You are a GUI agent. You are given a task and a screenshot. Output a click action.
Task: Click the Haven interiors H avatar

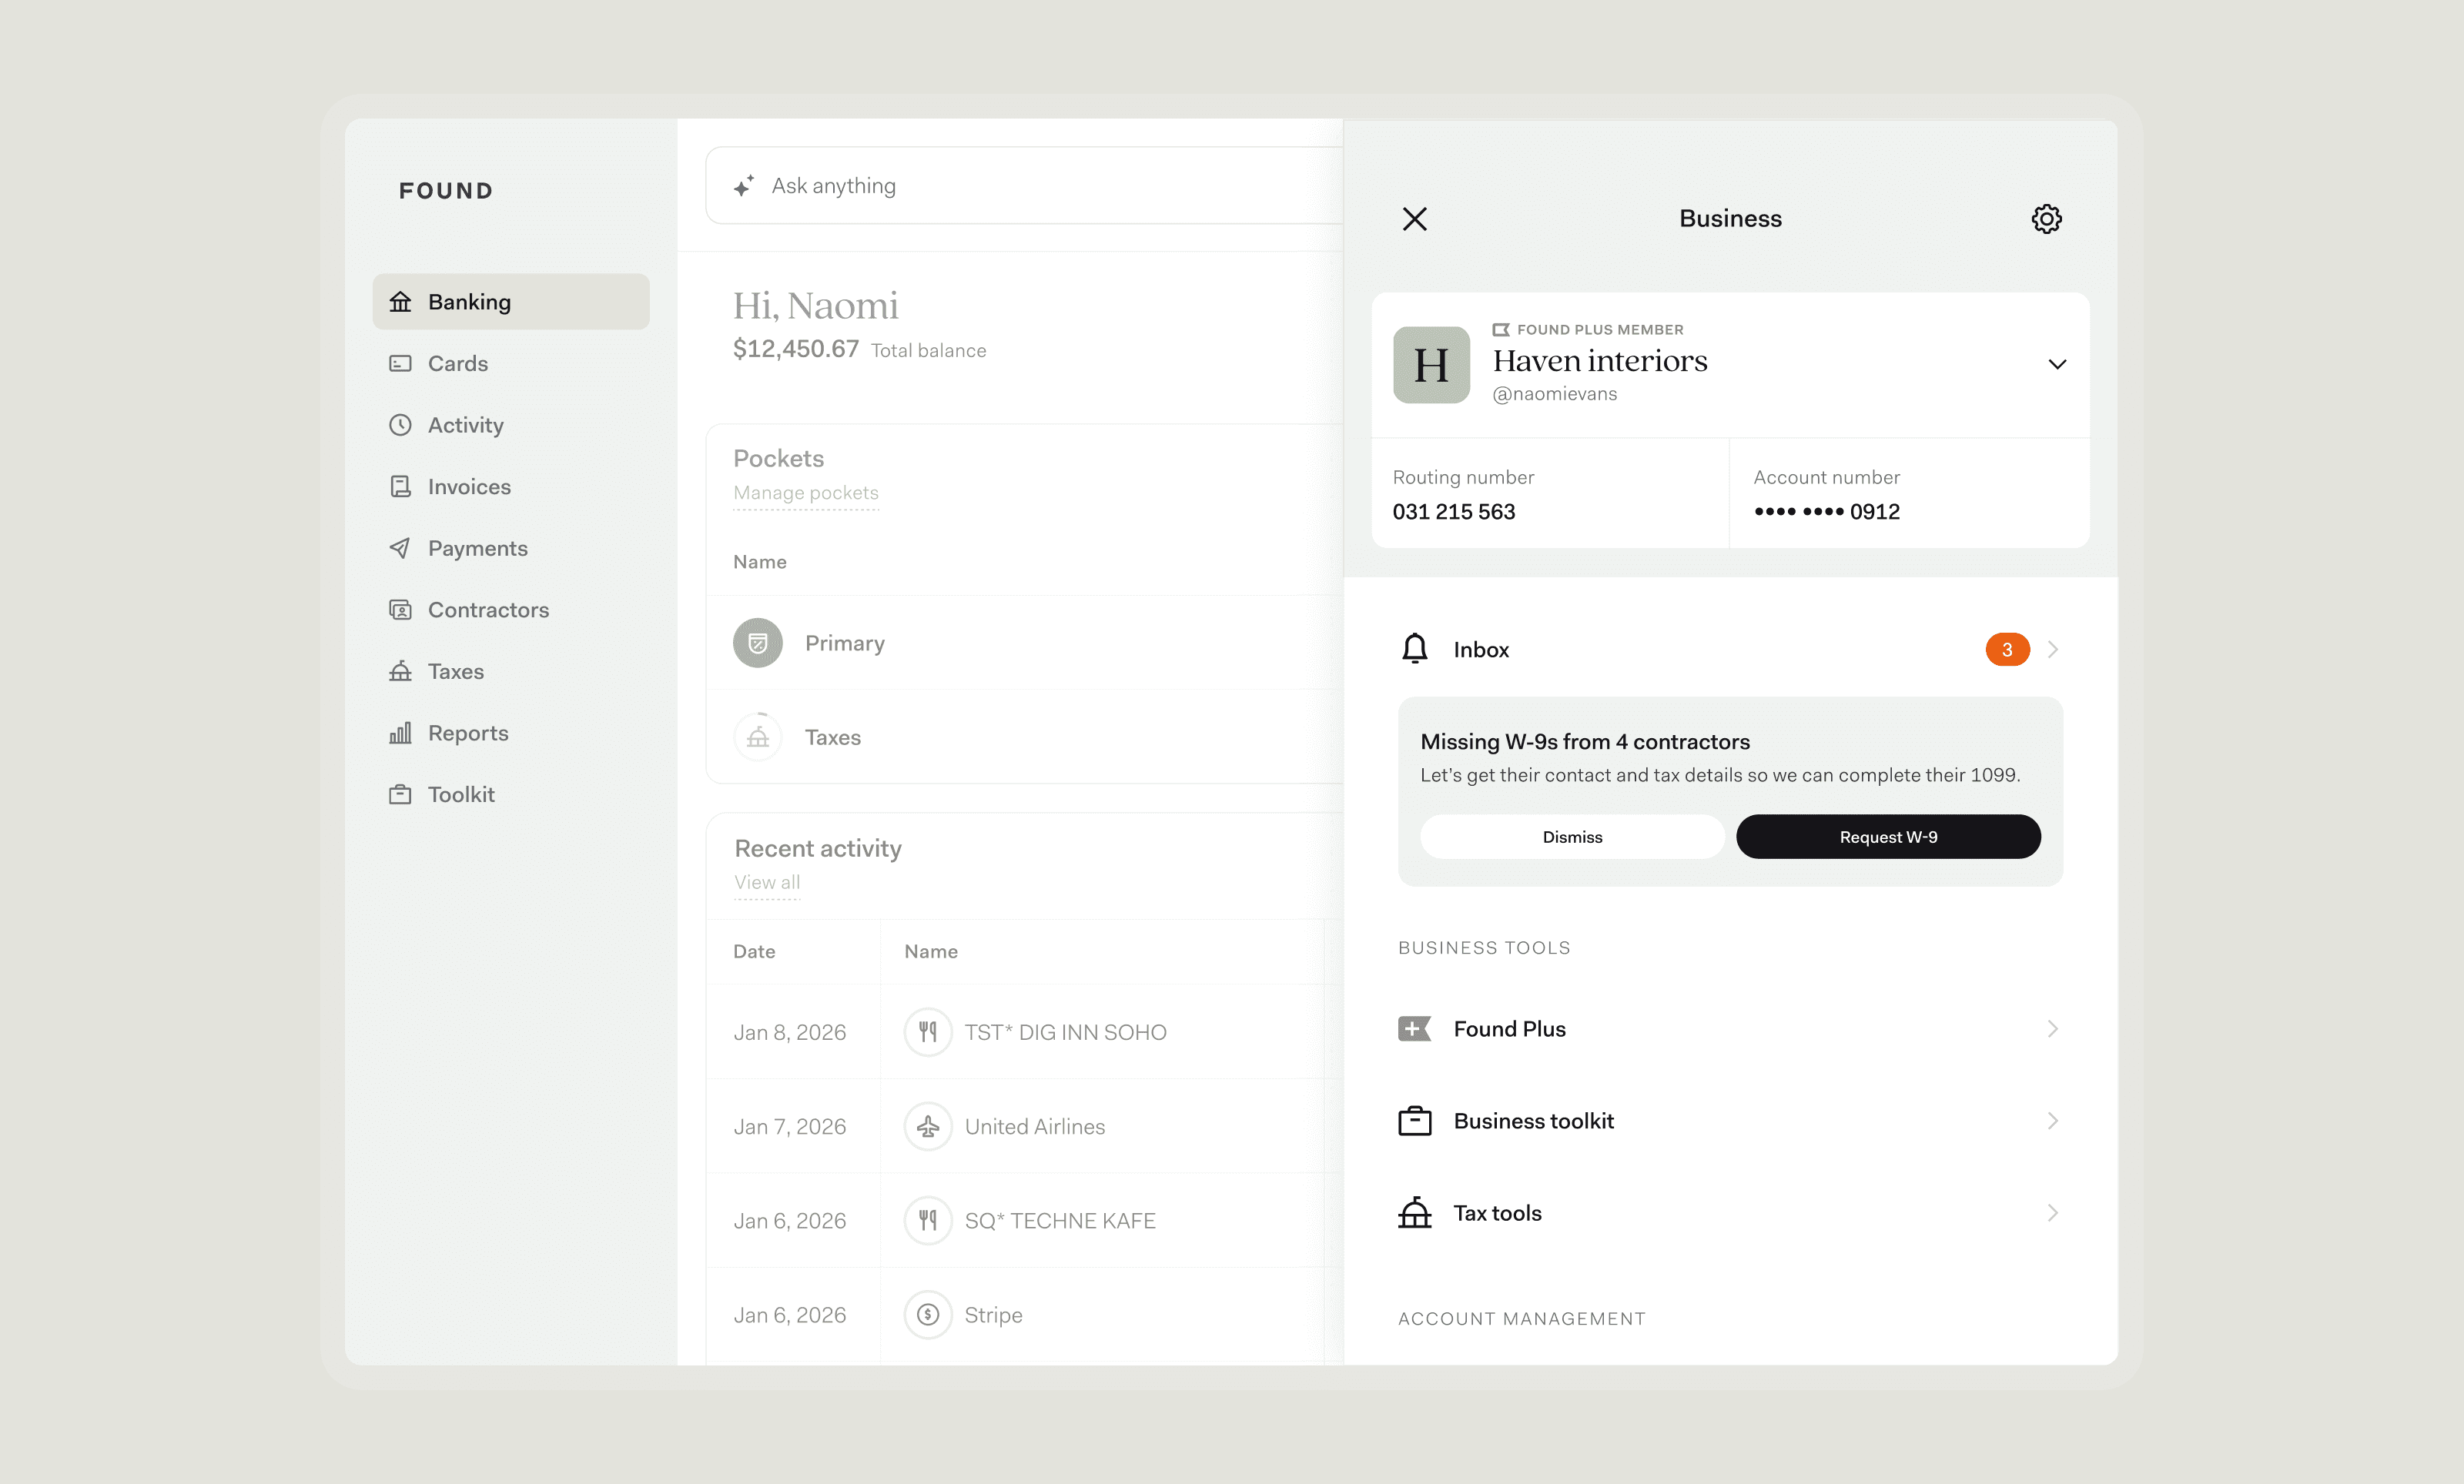click(x=1431, y=365)
